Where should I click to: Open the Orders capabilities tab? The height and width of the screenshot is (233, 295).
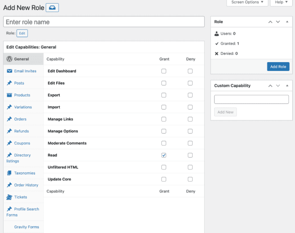point(20,119)
